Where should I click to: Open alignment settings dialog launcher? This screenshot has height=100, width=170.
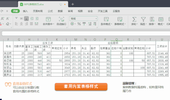coord(67,27)
